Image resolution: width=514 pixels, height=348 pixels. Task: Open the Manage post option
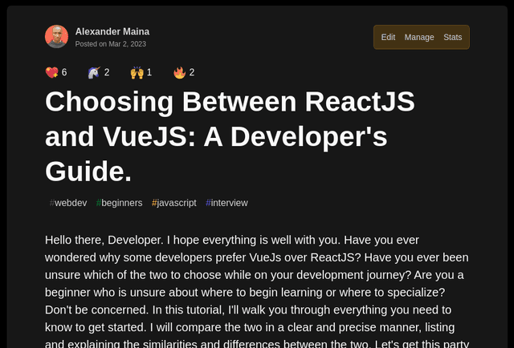click(419, 38)
